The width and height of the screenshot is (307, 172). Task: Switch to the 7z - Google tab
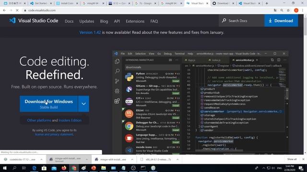click(x=145, y=3)
